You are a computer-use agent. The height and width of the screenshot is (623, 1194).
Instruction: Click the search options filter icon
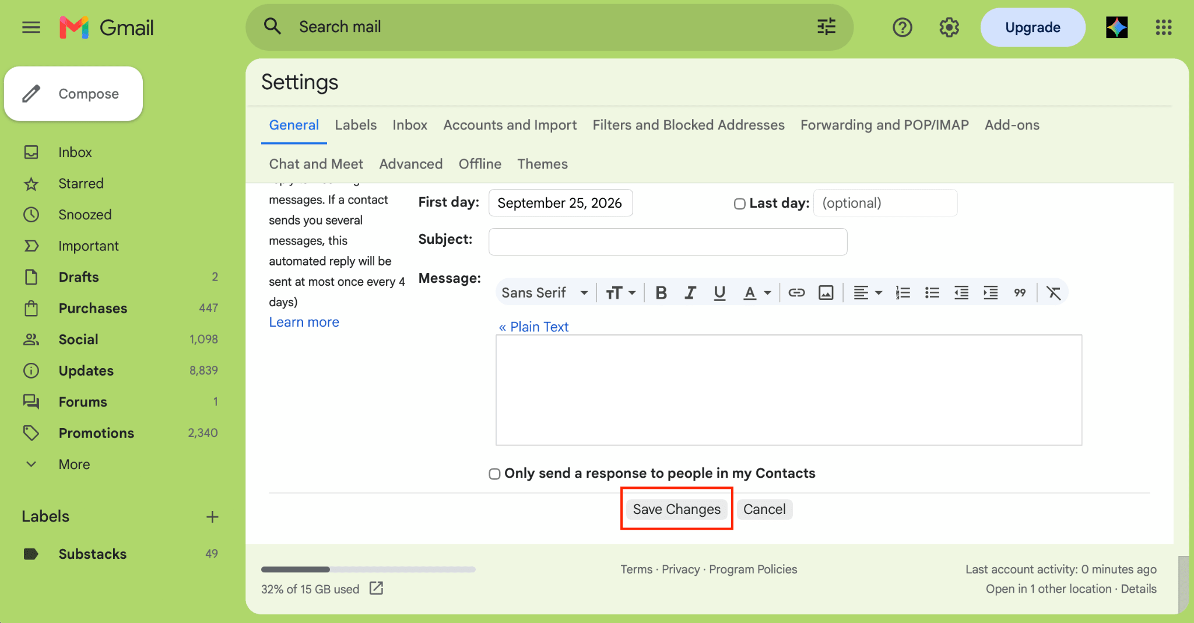click(826, 27)
